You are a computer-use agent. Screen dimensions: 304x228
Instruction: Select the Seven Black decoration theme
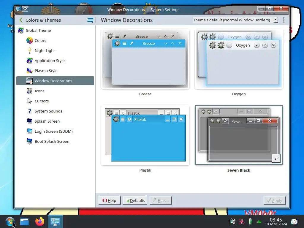click(239, 135)
